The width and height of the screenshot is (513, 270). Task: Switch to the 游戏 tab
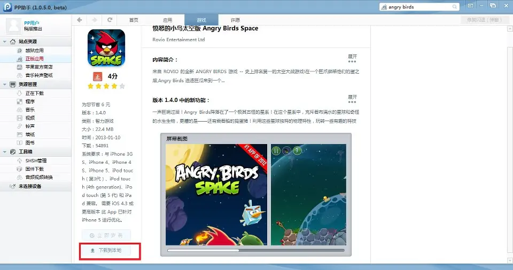[201, 20]
